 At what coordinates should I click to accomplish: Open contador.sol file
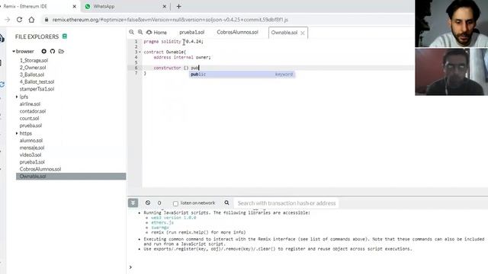33,111
